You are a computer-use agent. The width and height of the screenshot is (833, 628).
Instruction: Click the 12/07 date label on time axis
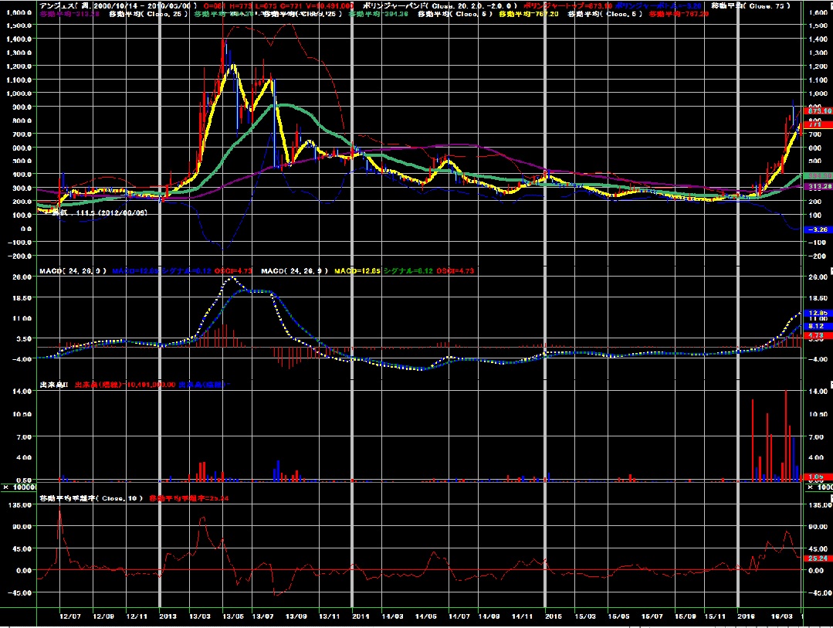[x=71, y=617]
